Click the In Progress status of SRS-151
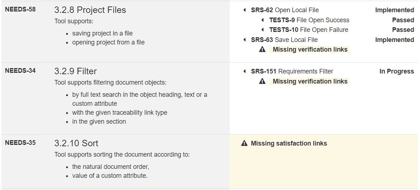Screen dimensions: 420x190 [397, 71]
